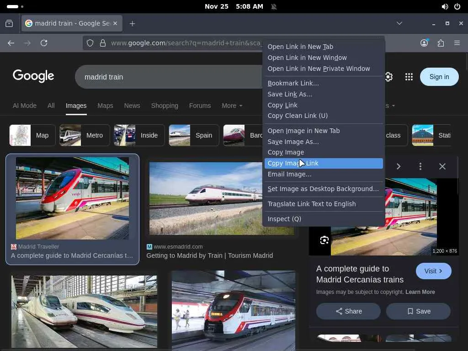This screenshot has height=351, width=468.
Task: Select Open Link in New Private Window
Action: click(324, 69)
